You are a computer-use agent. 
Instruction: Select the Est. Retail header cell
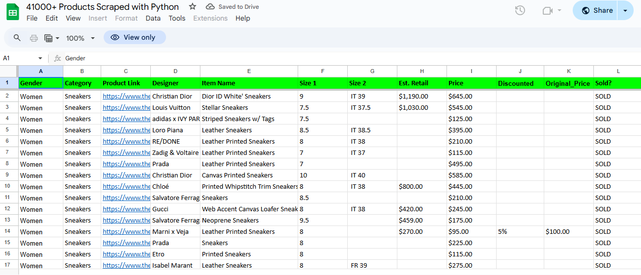[x=422, y=83]
